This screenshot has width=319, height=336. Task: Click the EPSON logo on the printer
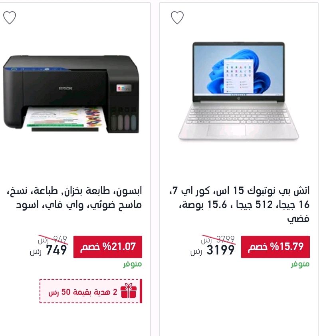(x=65, y=88)
